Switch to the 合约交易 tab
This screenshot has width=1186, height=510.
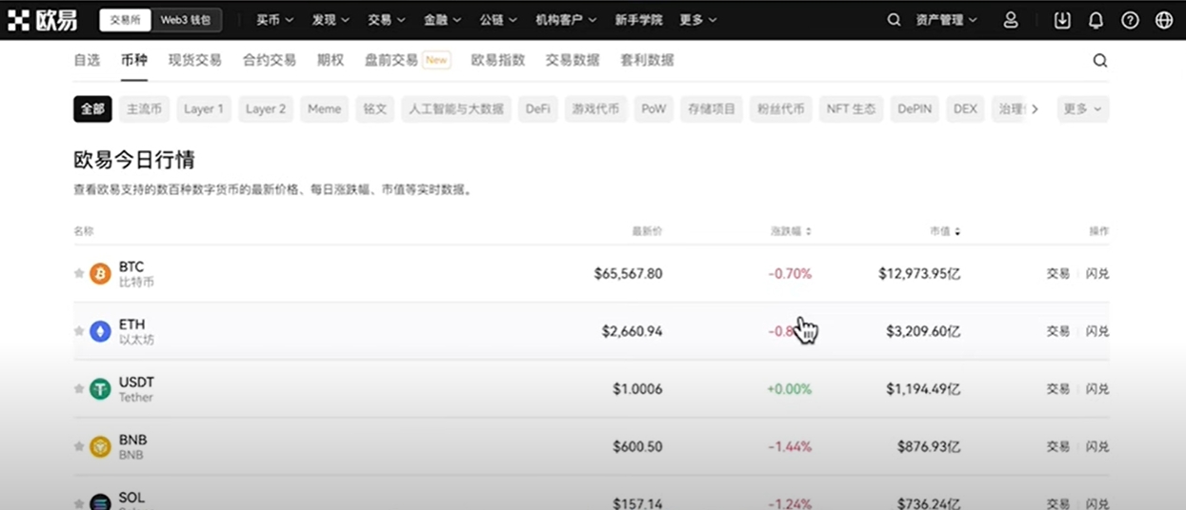[x=270, y=60]
